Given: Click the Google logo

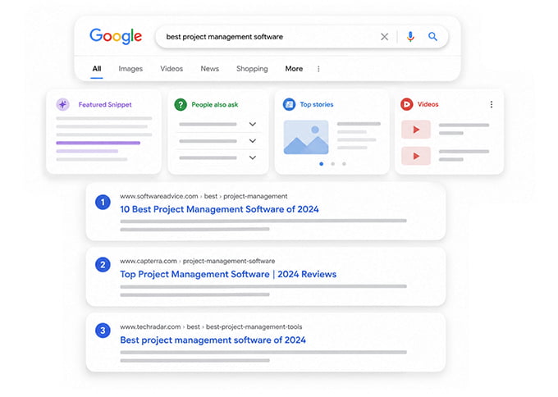Looking at the screenshot, I should (x=116, y=36).
